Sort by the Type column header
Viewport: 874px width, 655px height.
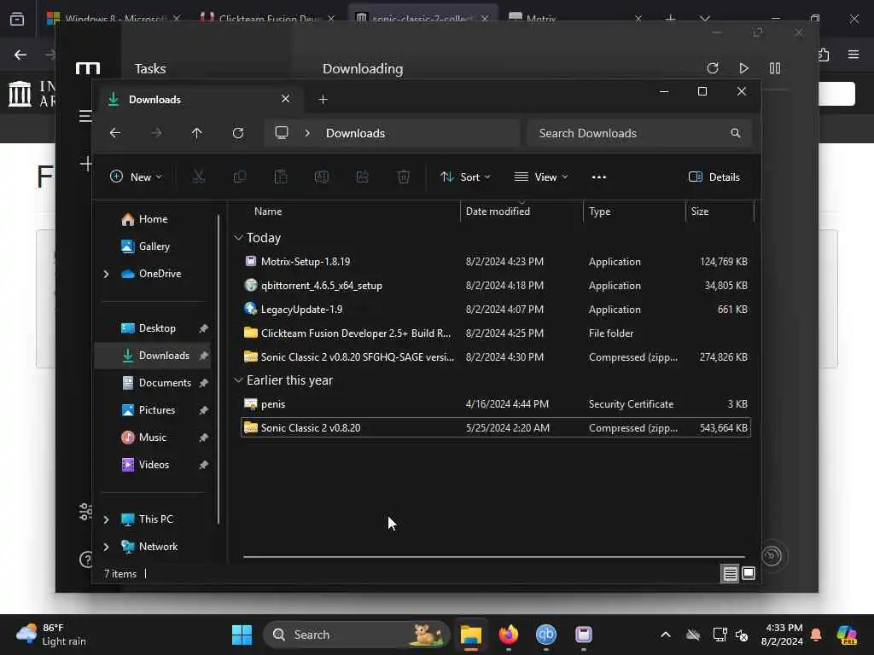(634, 212)
